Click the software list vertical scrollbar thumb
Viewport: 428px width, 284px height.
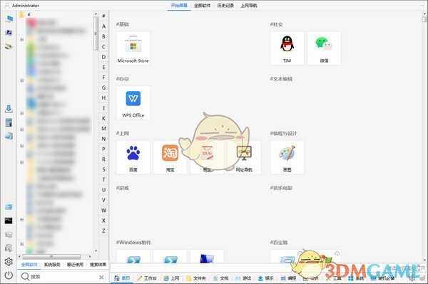[x=96, y=33]
